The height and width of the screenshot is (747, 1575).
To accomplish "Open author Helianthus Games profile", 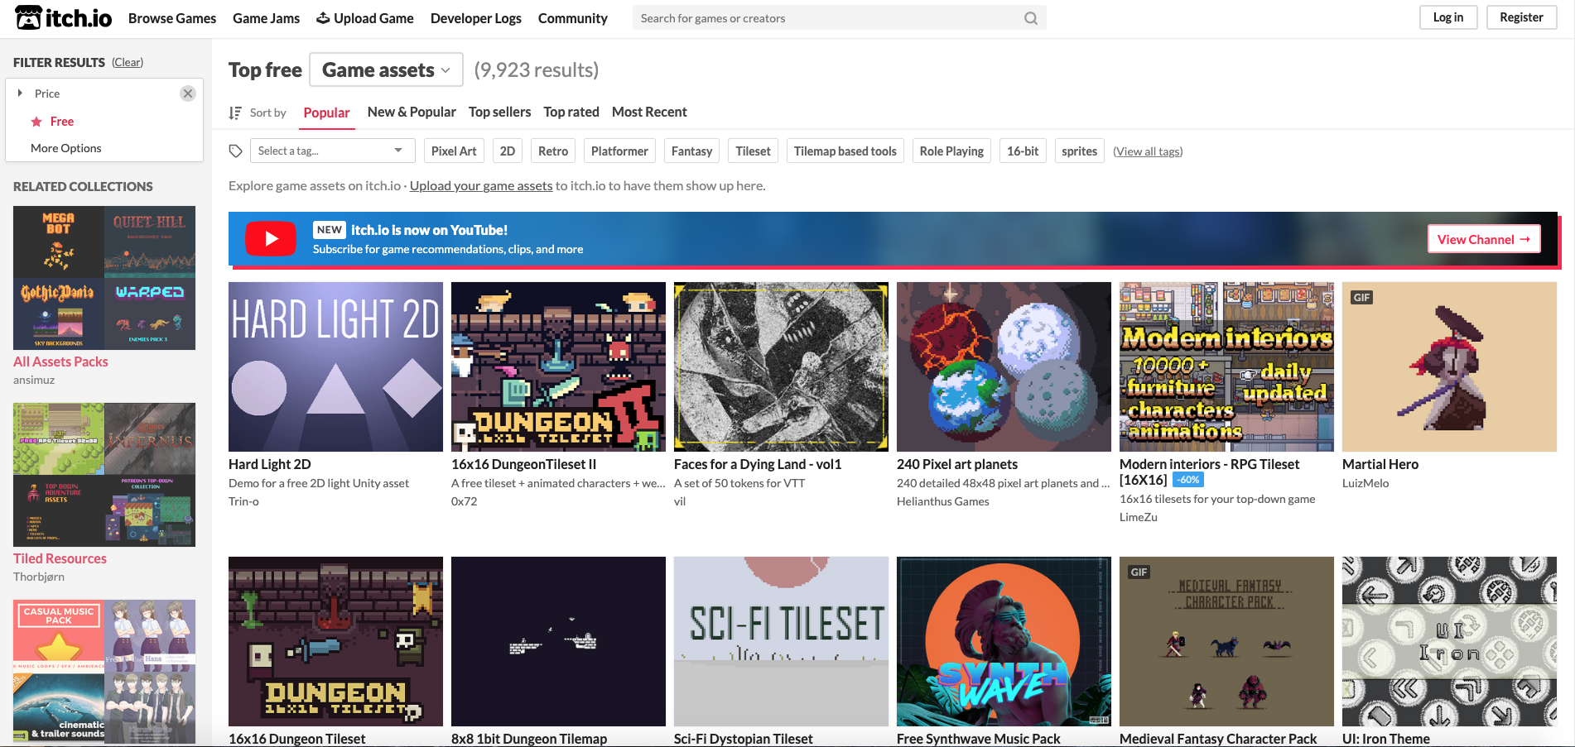I will pos(943,501).
